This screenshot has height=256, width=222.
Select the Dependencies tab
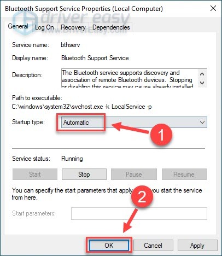click(x=111, y=27)
